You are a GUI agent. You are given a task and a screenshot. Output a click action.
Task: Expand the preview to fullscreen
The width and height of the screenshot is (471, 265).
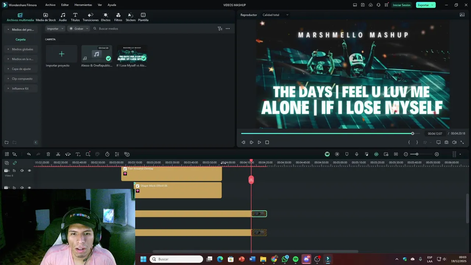(x=462, y=142)
